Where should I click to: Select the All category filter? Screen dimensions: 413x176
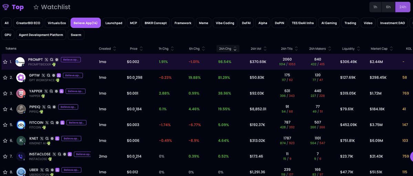7,23
